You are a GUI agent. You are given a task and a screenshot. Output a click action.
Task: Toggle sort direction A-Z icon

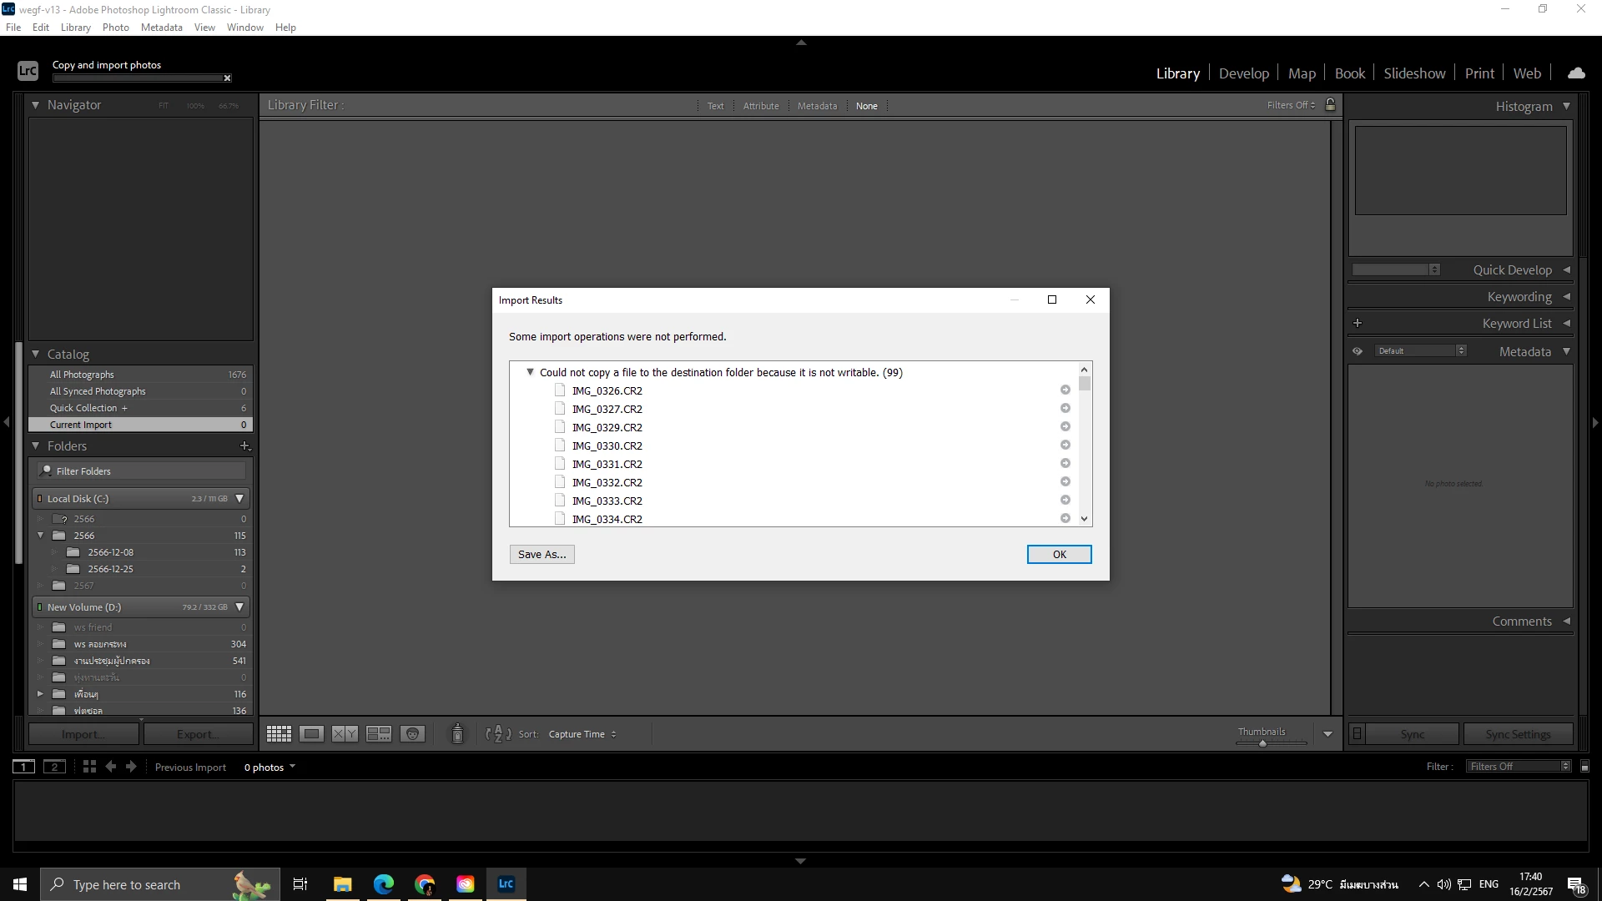(498, 734)
